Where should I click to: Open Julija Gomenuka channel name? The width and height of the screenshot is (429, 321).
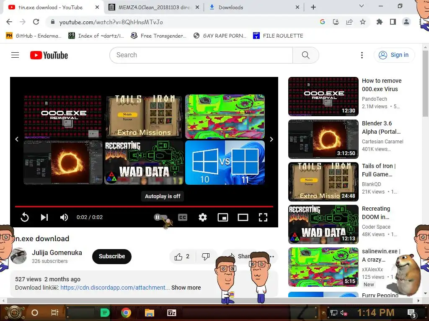tap(57, 253)
